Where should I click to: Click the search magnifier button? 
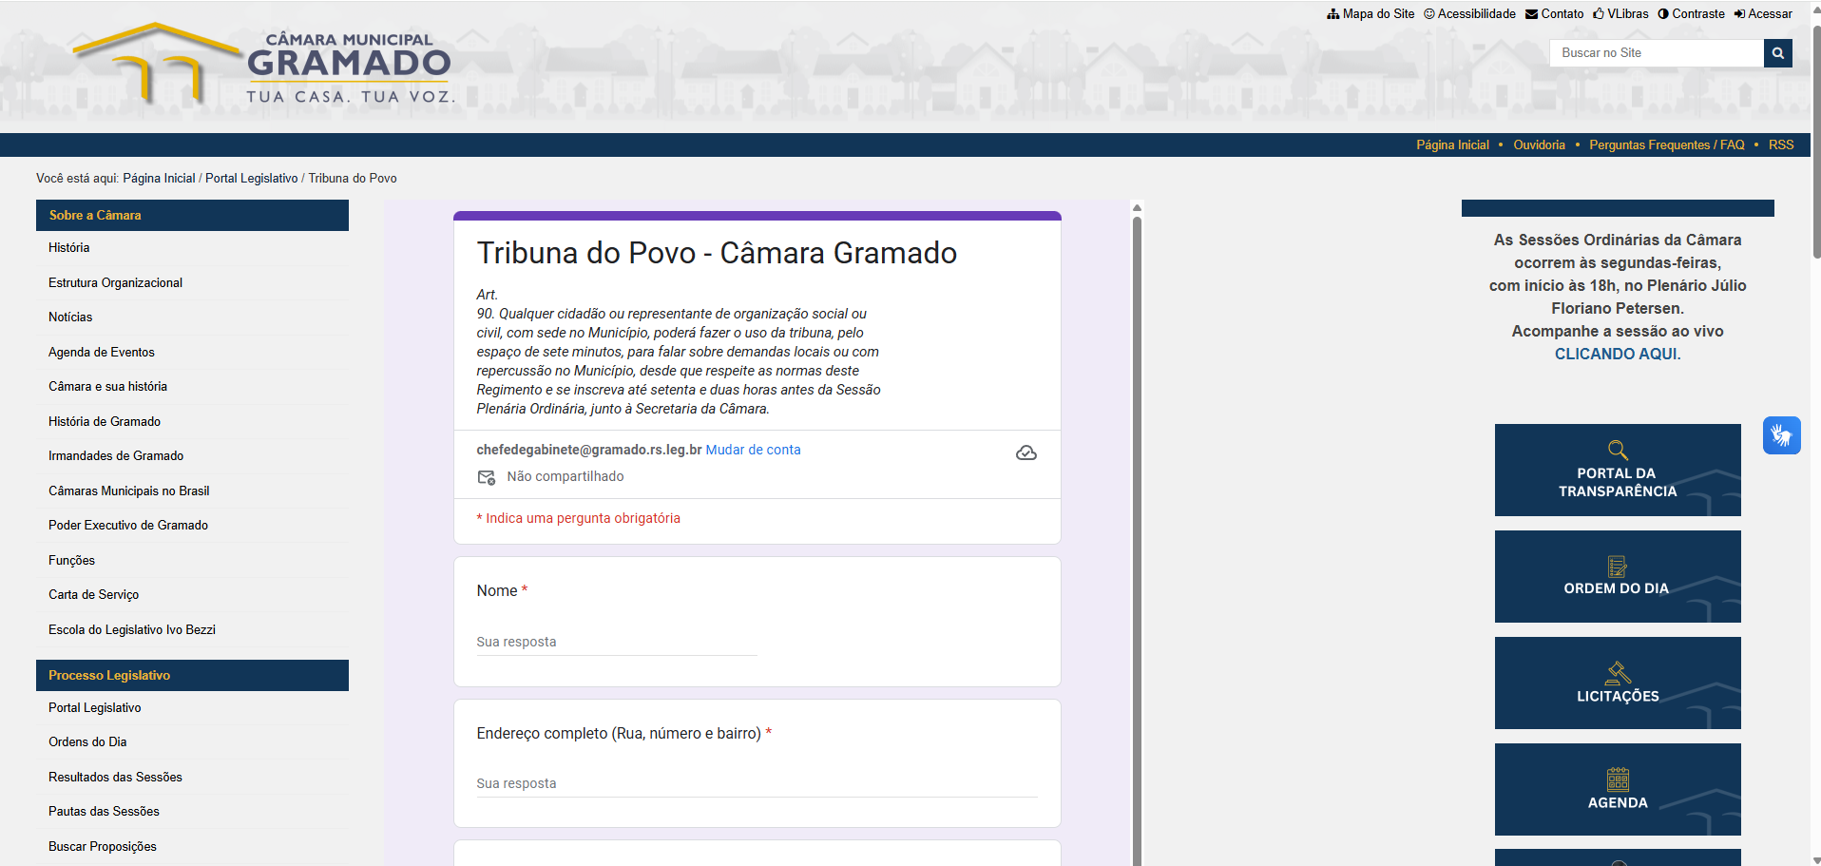1777,53
